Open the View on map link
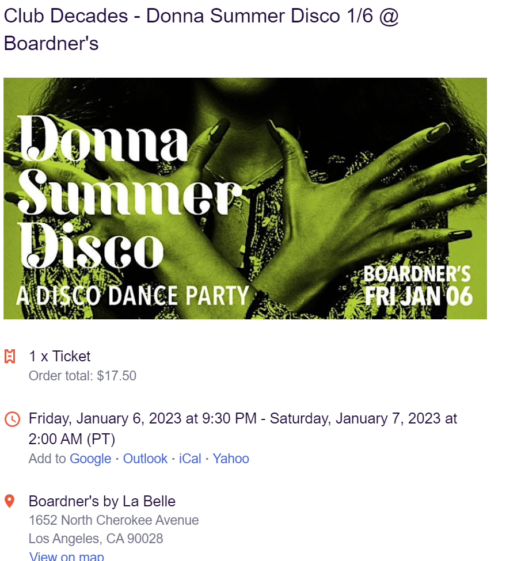Viewport: 506px width, 561px height. click(x=66, y=556)
